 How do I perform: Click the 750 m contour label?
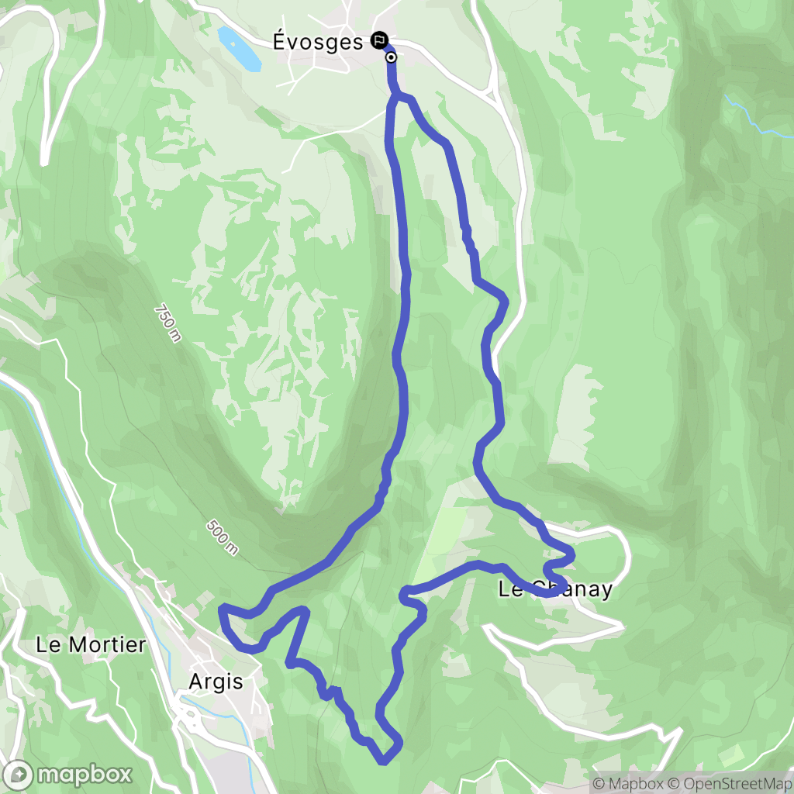[167, 323]
